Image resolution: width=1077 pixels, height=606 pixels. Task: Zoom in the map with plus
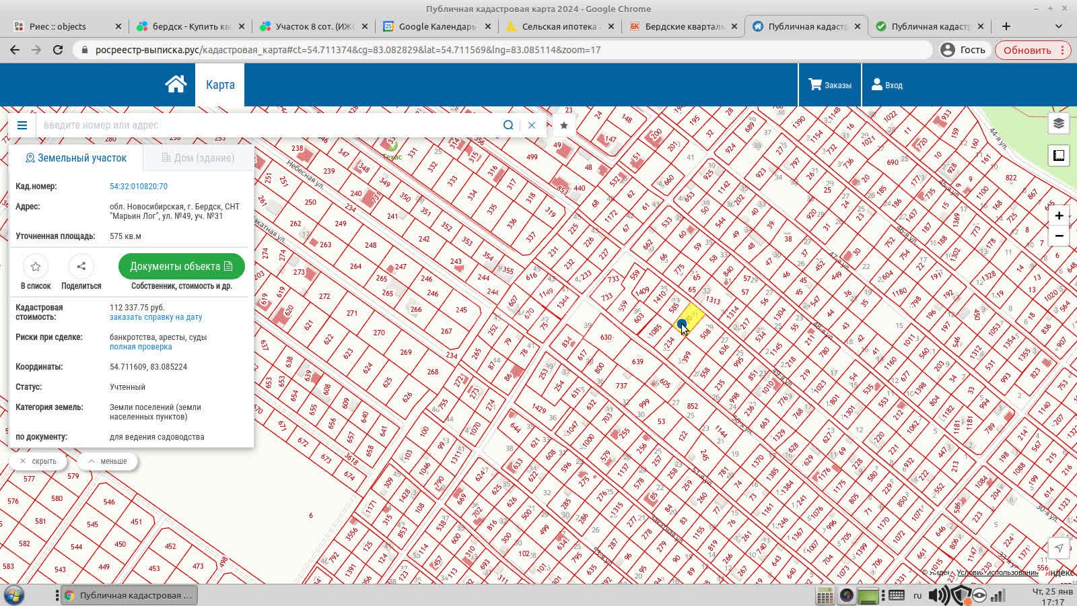[1059, 215]
